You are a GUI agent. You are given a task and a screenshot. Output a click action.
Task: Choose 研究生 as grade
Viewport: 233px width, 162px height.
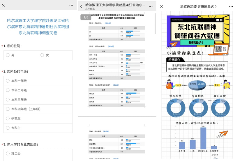point(8,119)
